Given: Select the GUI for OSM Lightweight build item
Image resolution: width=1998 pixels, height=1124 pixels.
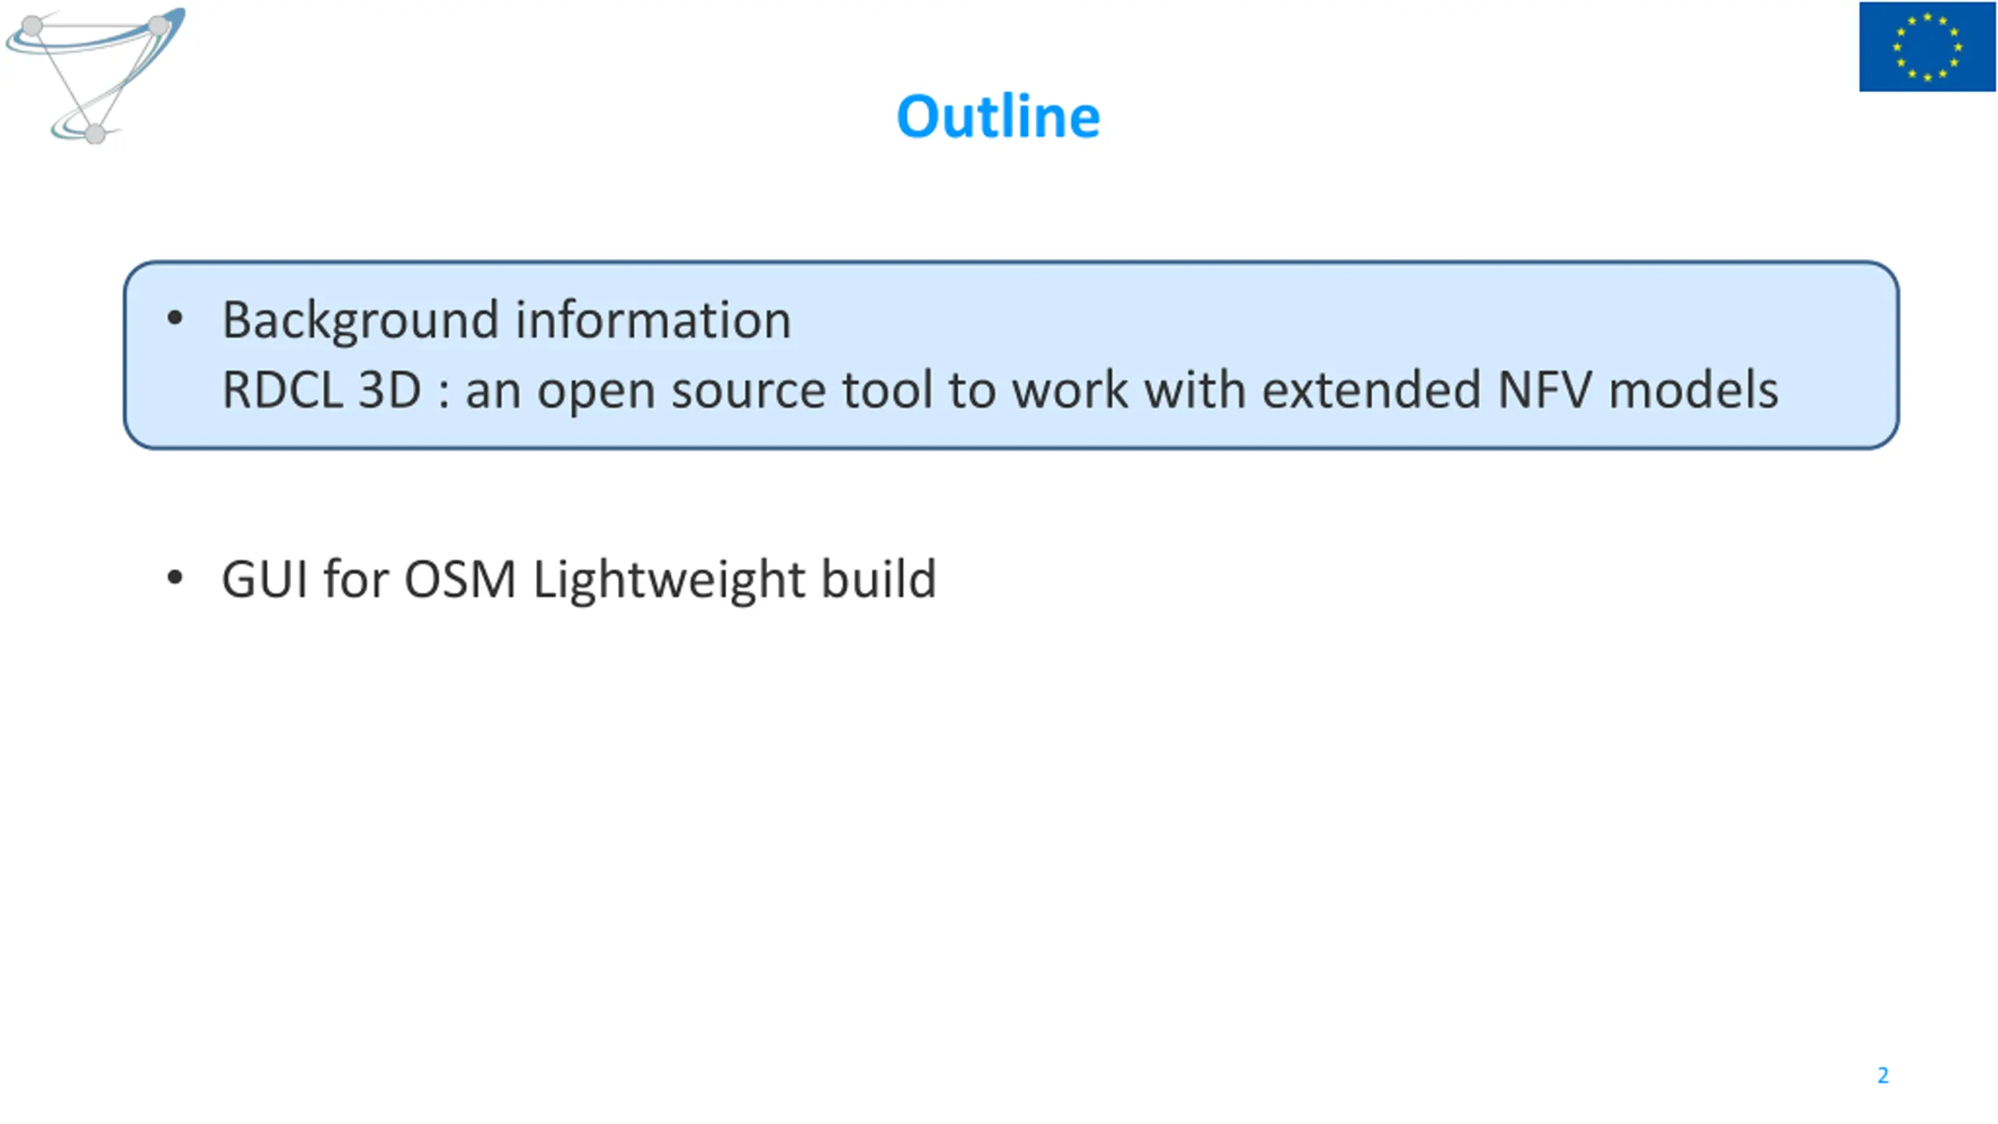Looking at the screenshot, I should [578, 580].
